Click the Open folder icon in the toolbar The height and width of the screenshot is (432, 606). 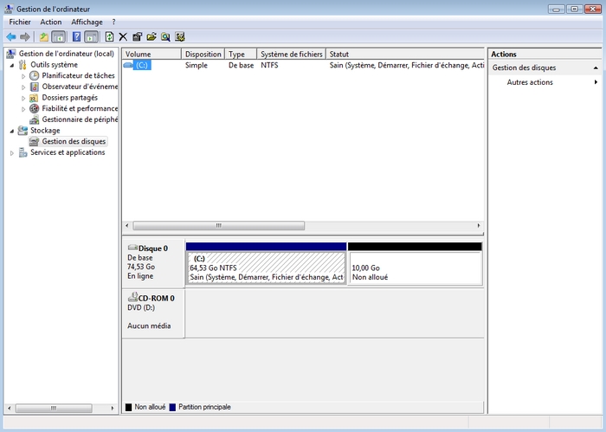[x=151, y=37]
